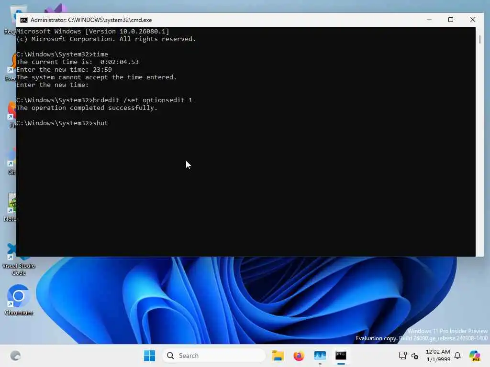Click the display device tray icon
The width and height of the screenshot is (490, 367).
[402, 356]
